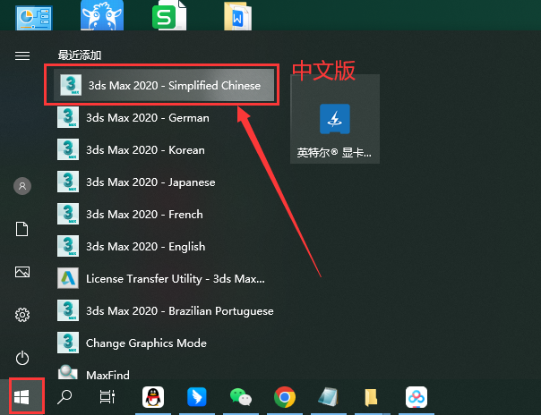Open Pictures from the Start sidebar
Image resolution: width=541 pixels, height=415 pixels.
tap(22, 272)
